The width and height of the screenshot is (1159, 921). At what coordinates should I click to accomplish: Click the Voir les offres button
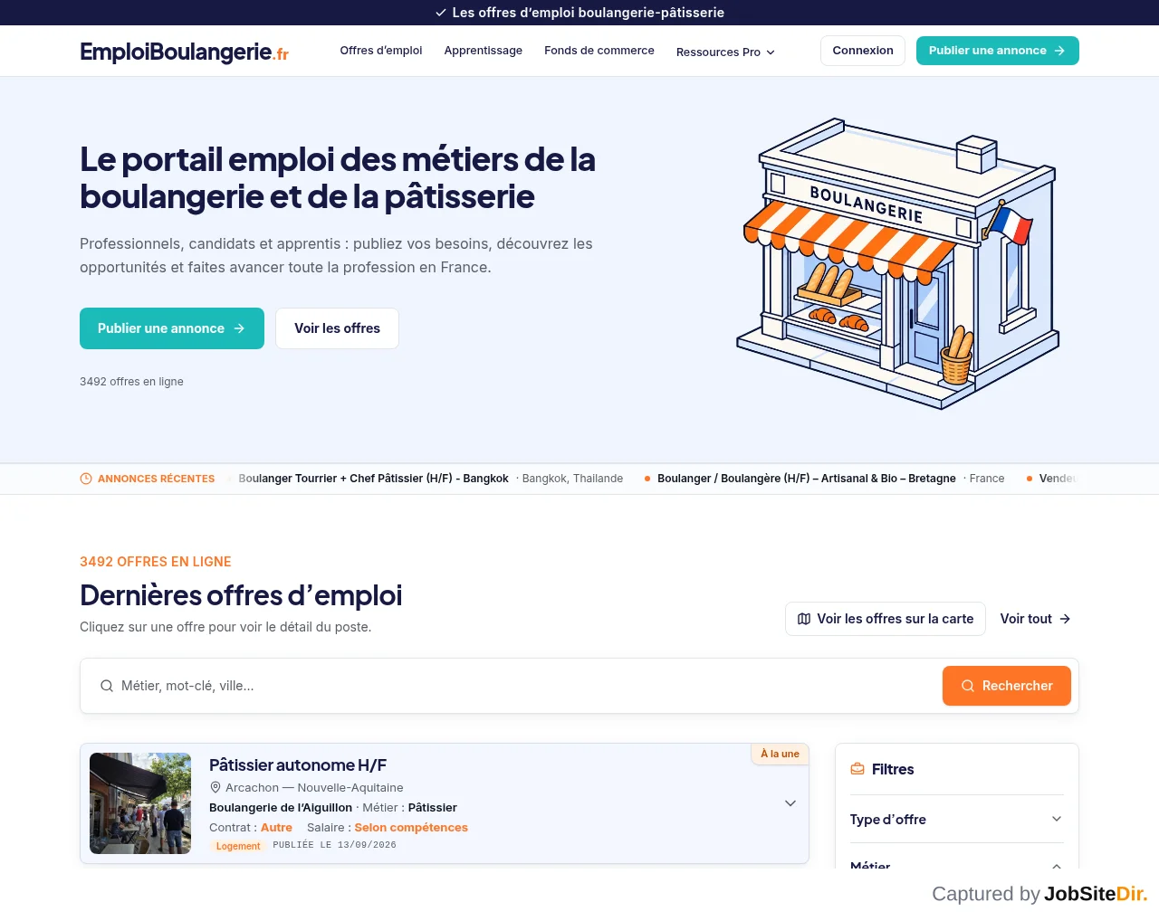tap(337, 328)
